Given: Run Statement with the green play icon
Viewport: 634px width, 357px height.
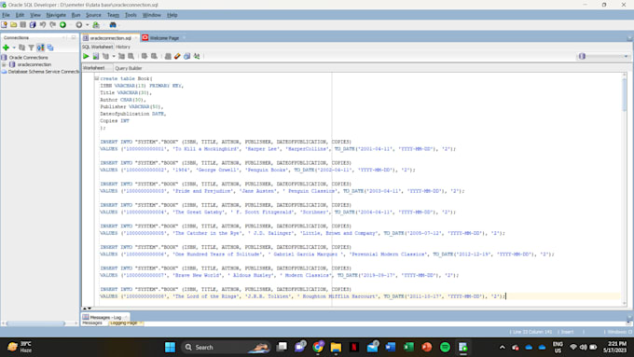Looking at the screenshot, I should pos(86,56).
